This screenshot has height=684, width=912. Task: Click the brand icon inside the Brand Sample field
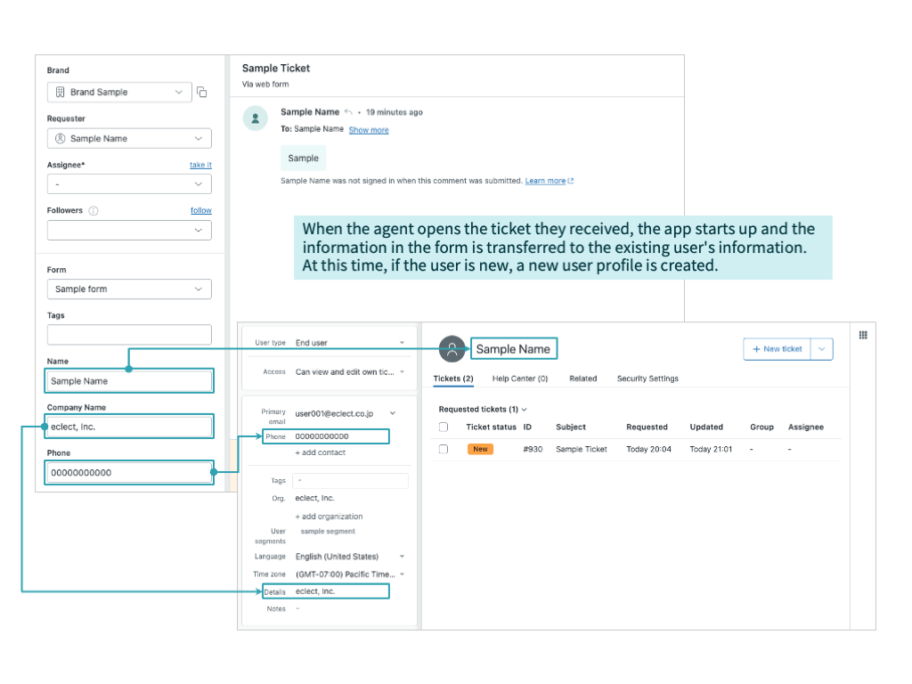(61, 91)
